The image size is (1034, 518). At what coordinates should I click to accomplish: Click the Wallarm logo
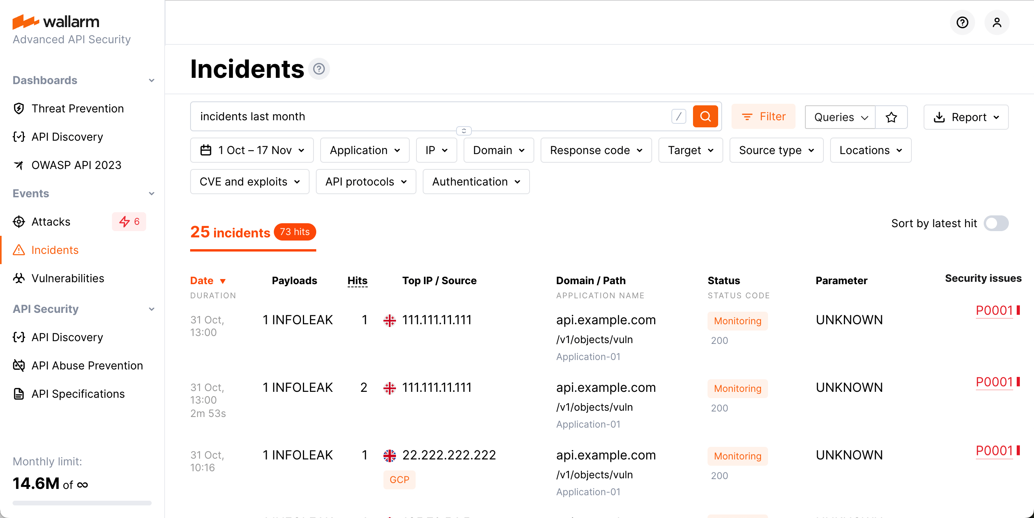coord(56,22)
